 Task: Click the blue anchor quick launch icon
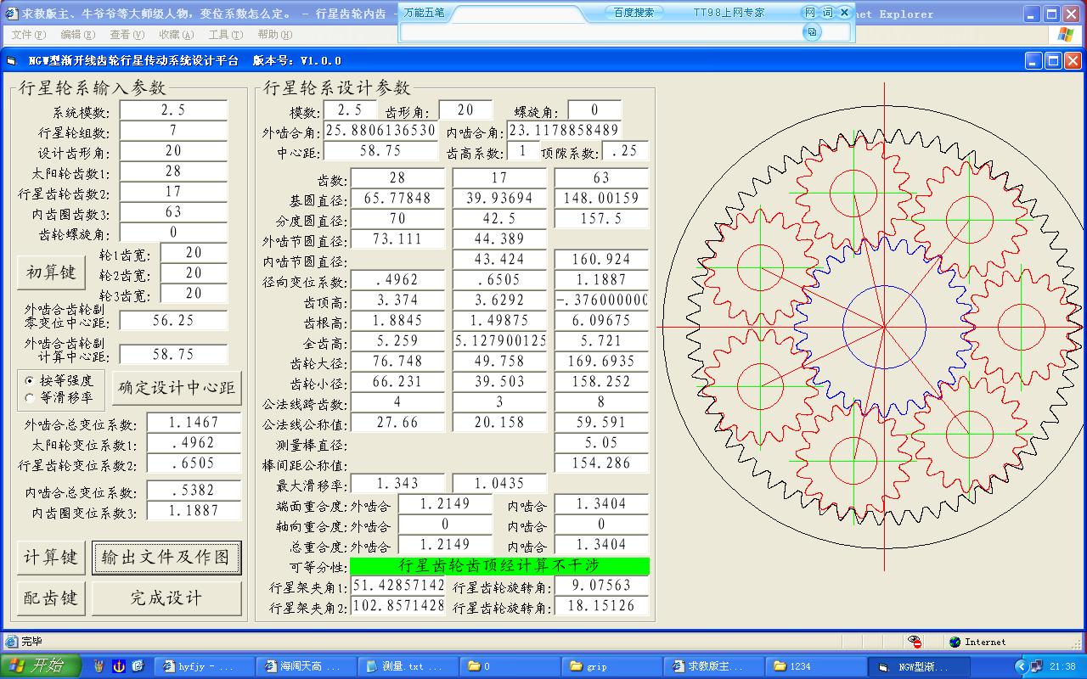click(x=119, y=666)
